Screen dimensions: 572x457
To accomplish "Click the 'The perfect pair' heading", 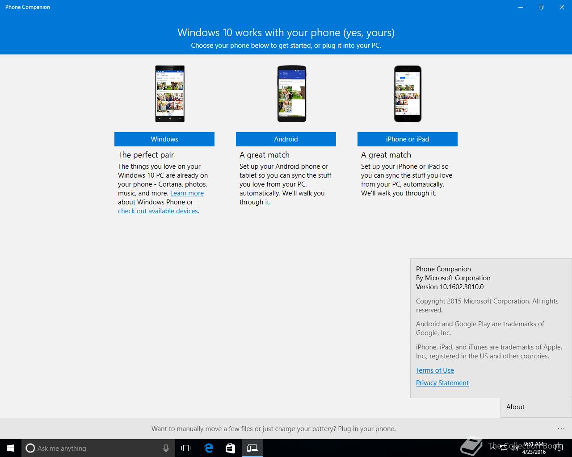I will click(146, 155).
